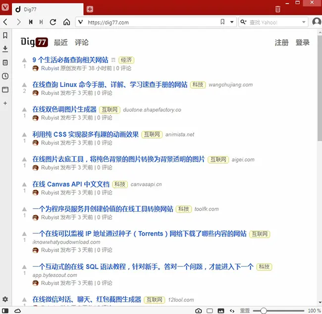Click the text icon next to 经济 tag
The height and width of the screenshot is (314, 322).
[113, 60]
